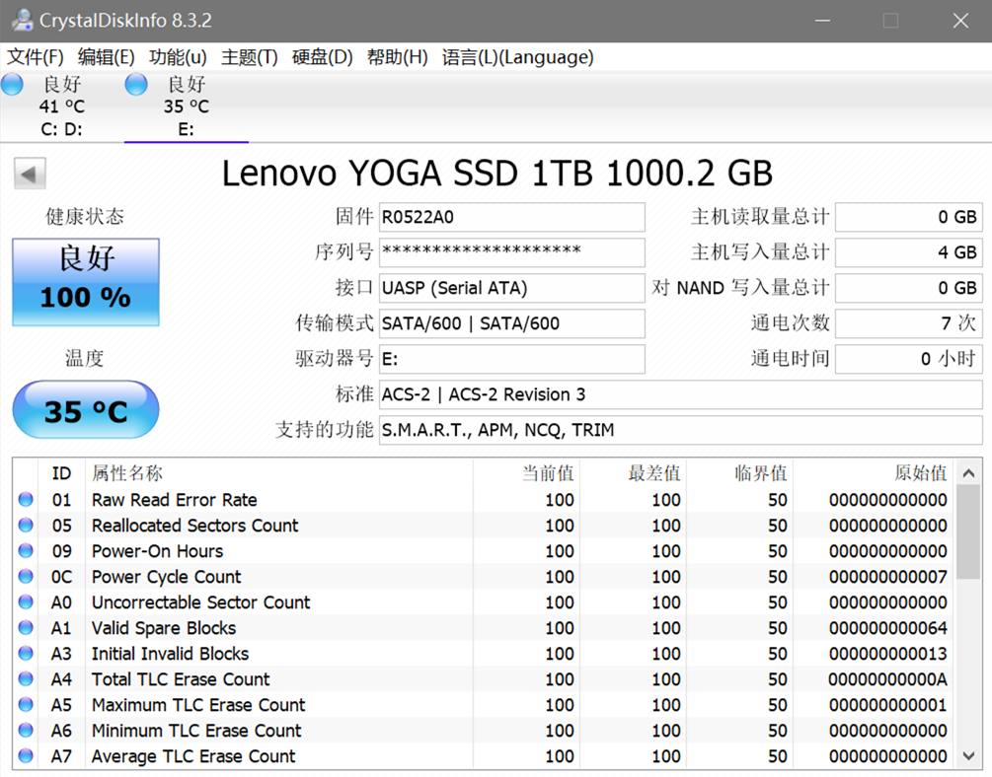Click the 健康状态 label
Image resolution: width=992 pixels, height=777 pixels.
(85, 217)
